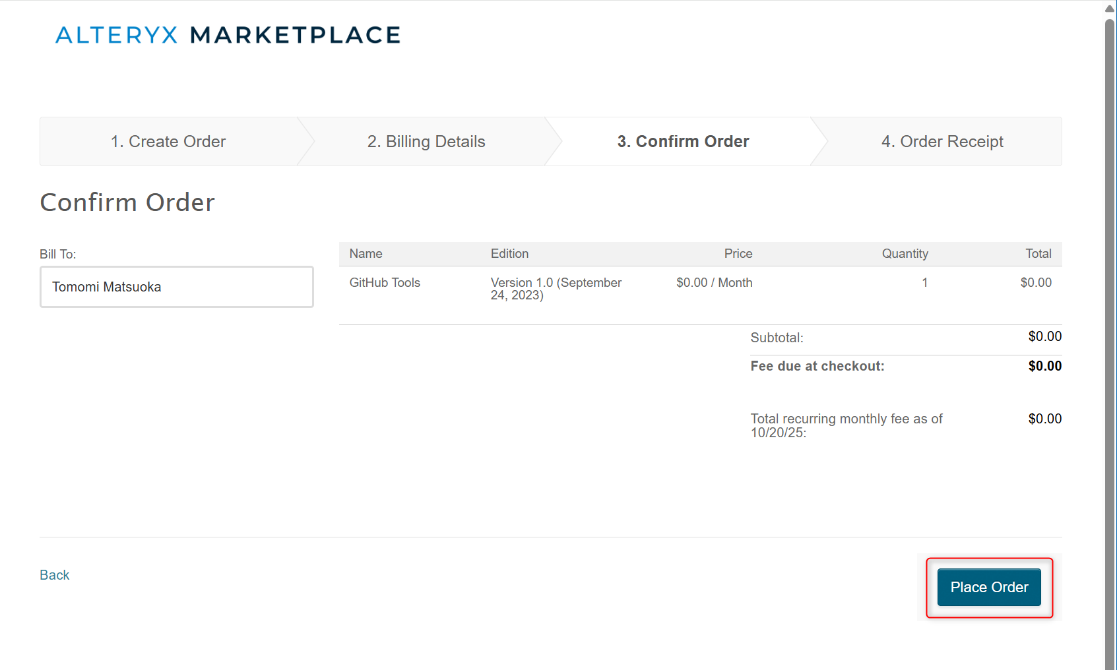Go back using the Back link
This screenshot has width=1117, height=670.
point(54,575)
